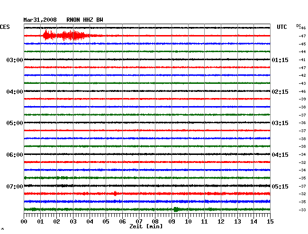Click the UTC header label

[281, 27]
